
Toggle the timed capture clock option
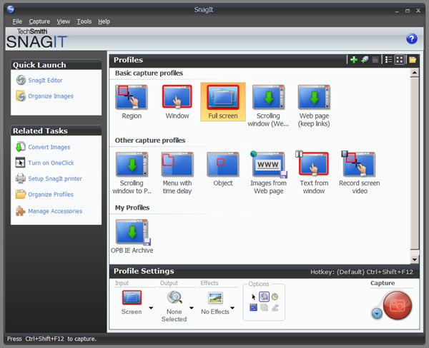click(275, 297)
